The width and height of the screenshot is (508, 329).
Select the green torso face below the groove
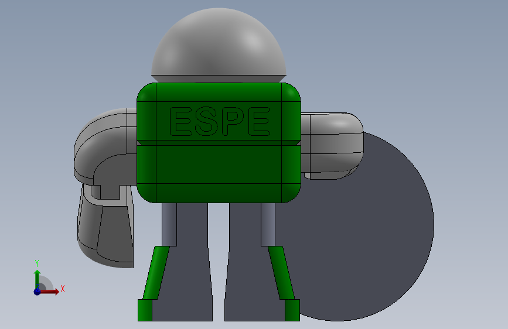[x=219, y=164]
